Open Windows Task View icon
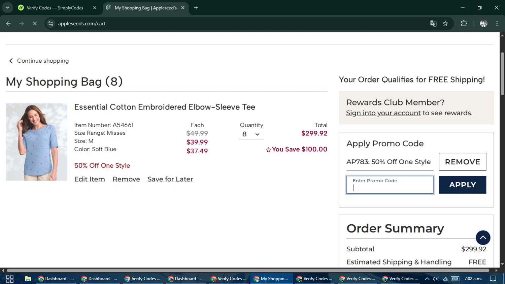Image resolution: width=505 pixels, height=284 pixels. (10, 279)
